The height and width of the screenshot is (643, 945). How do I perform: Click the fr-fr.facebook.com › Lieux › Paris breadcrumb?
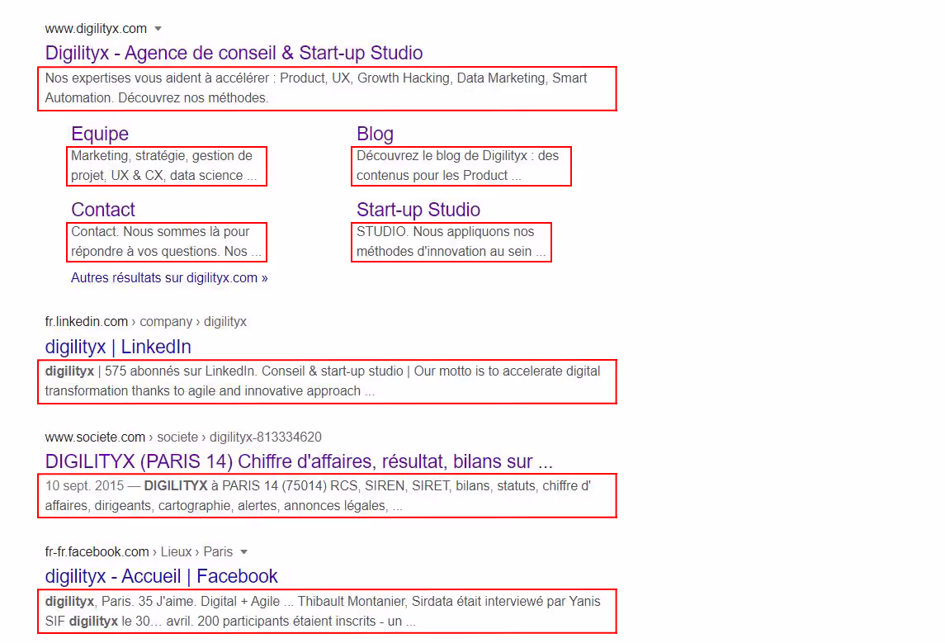tap(139, 552)
